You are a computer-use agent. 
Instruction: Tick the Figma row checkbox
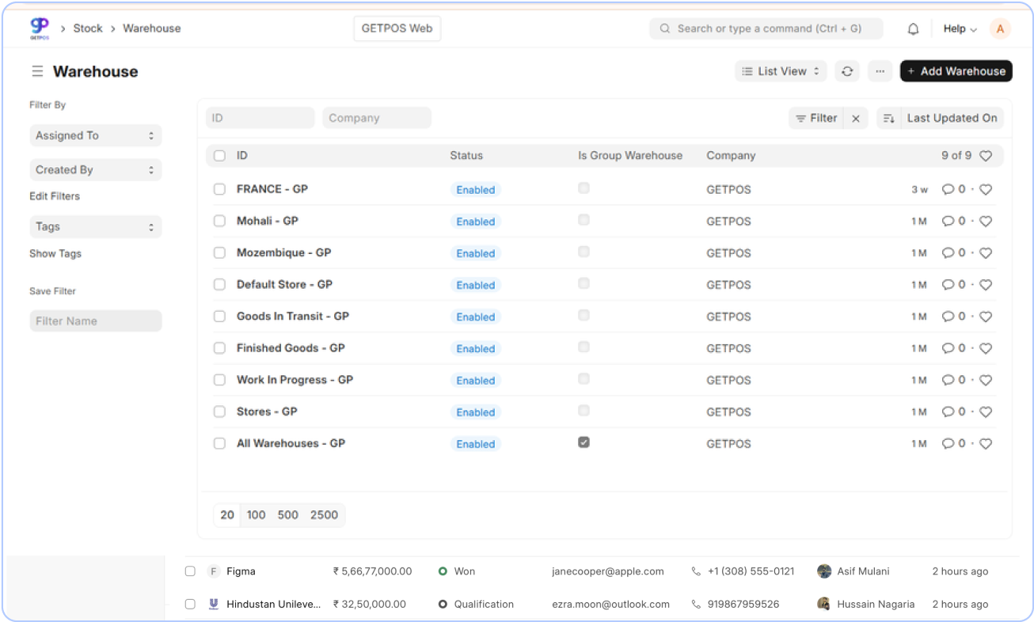coord(190,571)
